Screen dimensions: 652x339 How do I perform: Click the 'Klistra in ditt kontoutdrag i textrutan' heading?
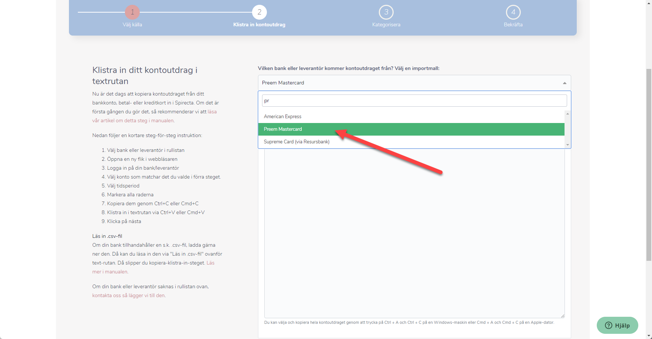pyautogui.click(x=145, y=76)
